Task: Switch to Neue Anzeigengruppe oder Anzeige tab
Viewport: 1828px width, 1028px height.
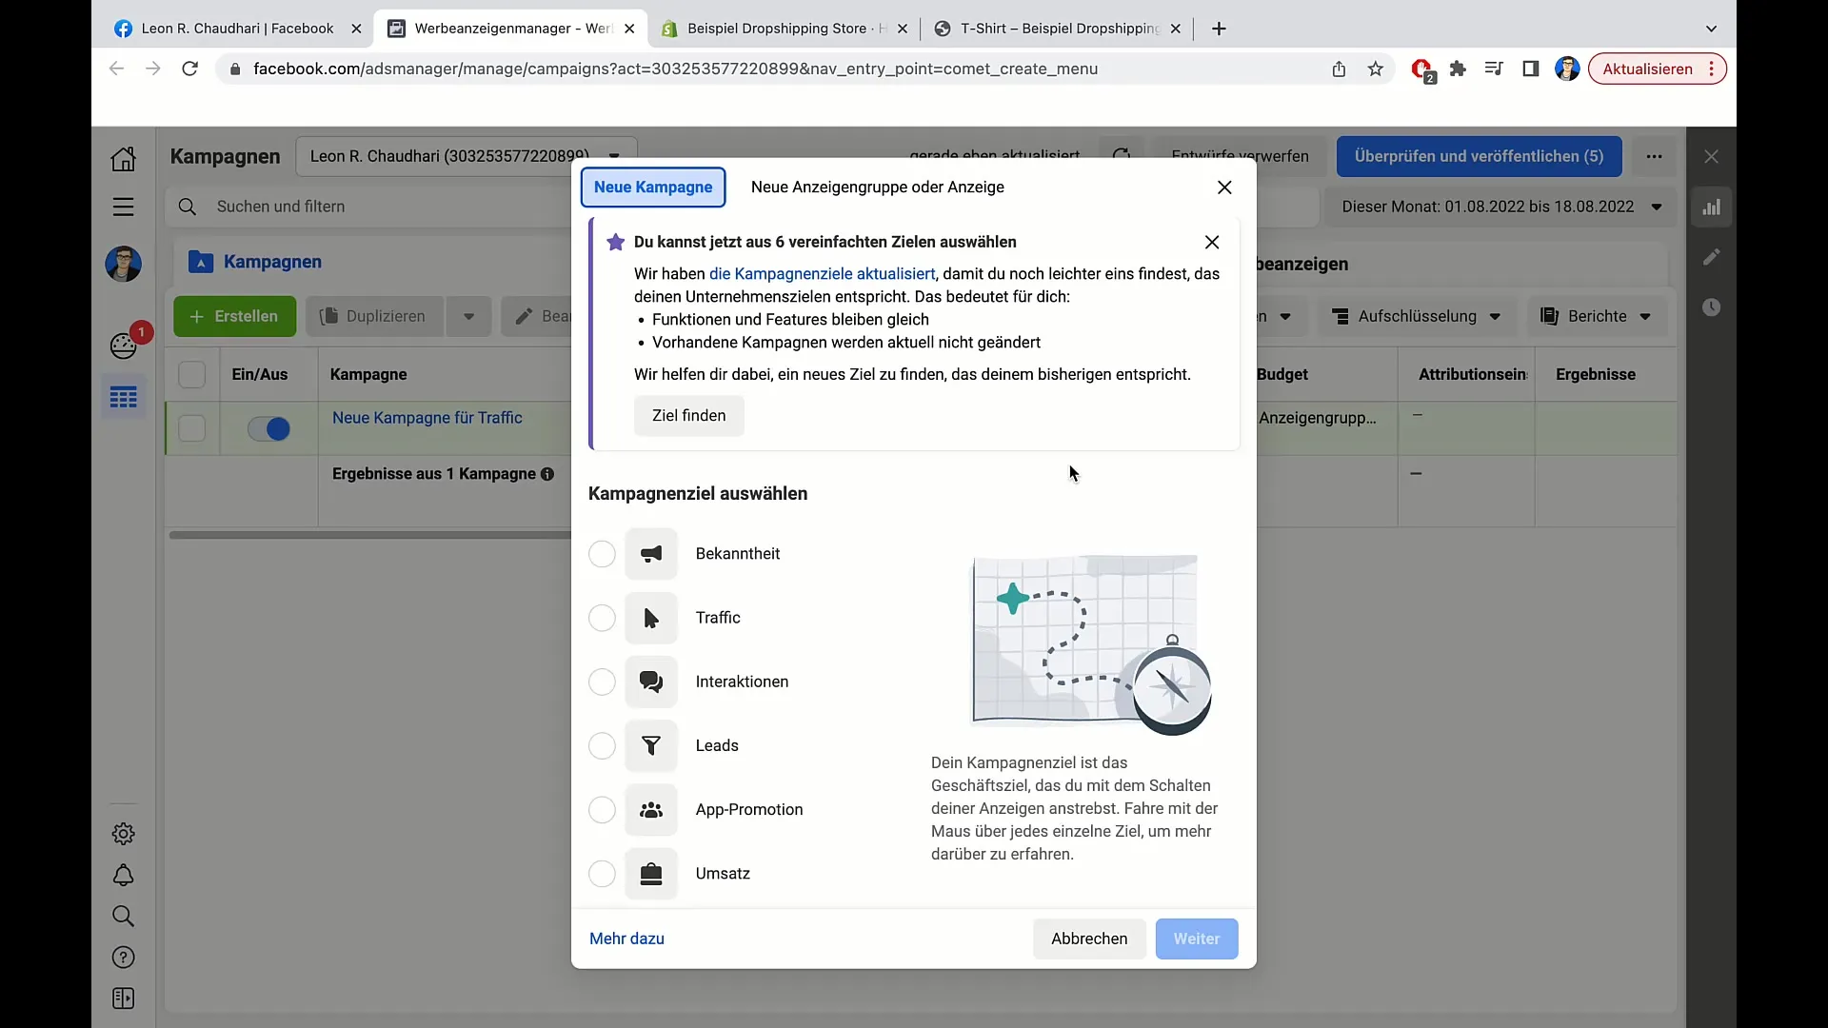Action: click(x=877, y=188)
